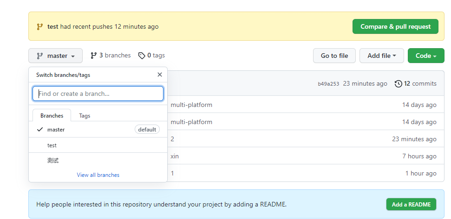Viewport: 451px width, 219px height.
Task: Open the View all branches link
Action: tap(98, 175)
